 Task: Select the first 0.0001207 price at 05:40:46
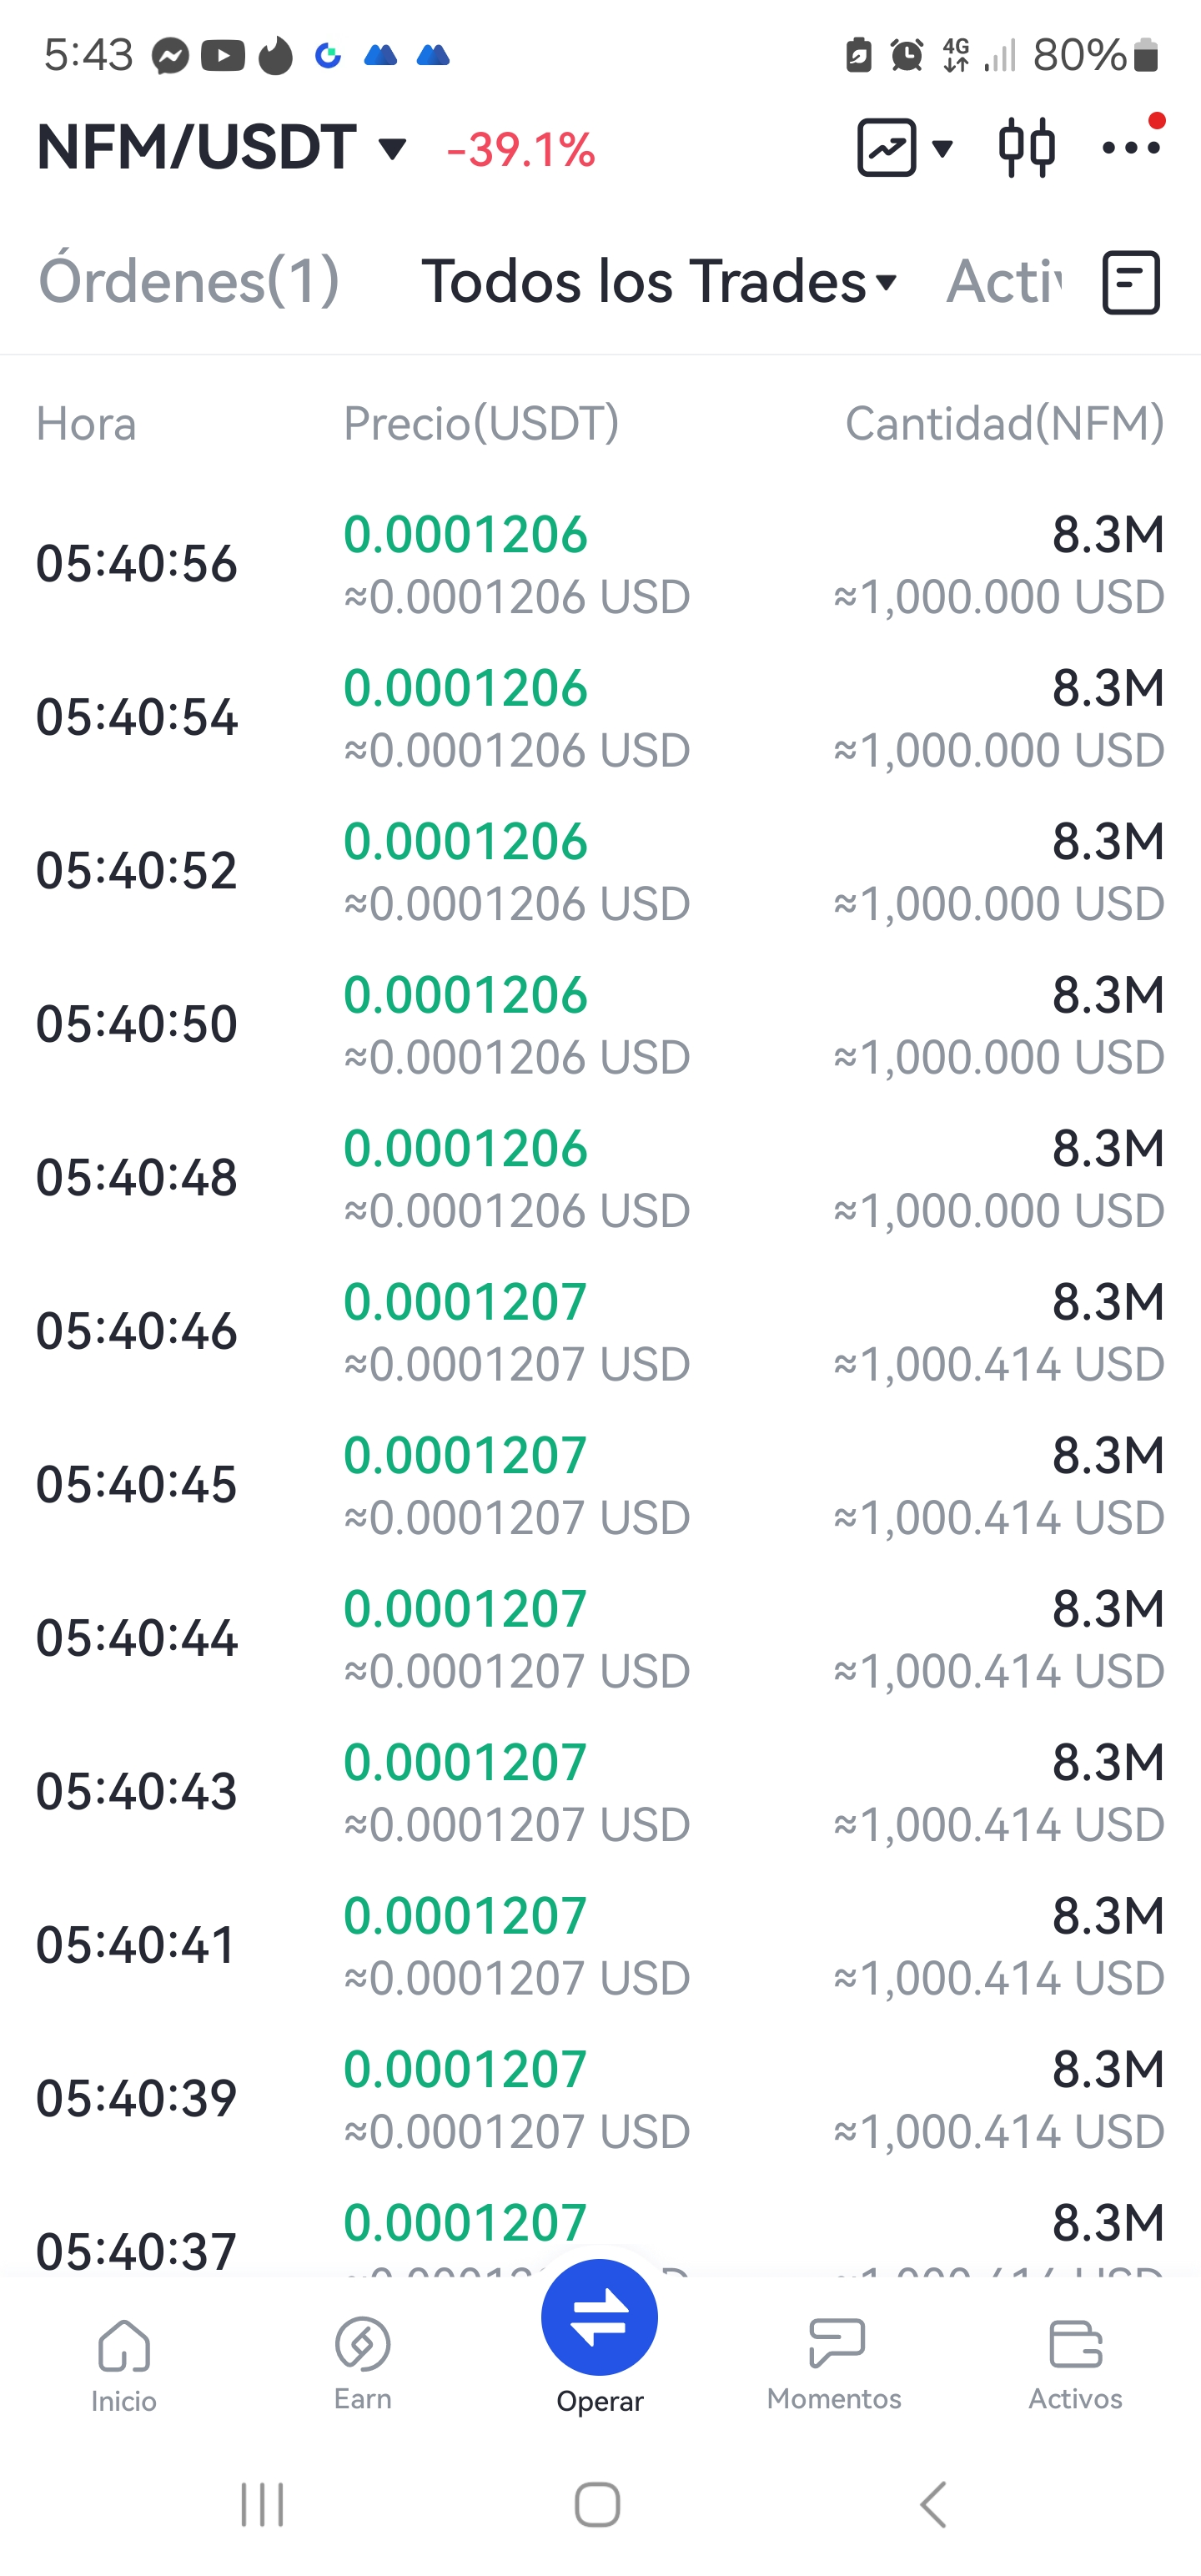click(x=465, y=1302)
